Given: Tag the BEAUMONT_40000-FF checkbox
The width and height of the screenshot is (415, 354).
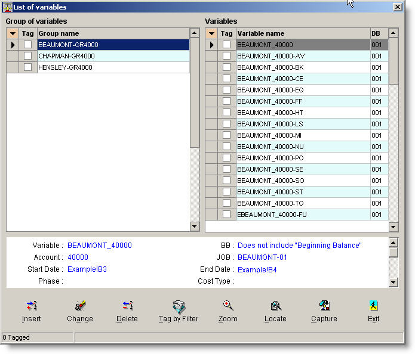Looking at the screenshot, I should 226,101.
